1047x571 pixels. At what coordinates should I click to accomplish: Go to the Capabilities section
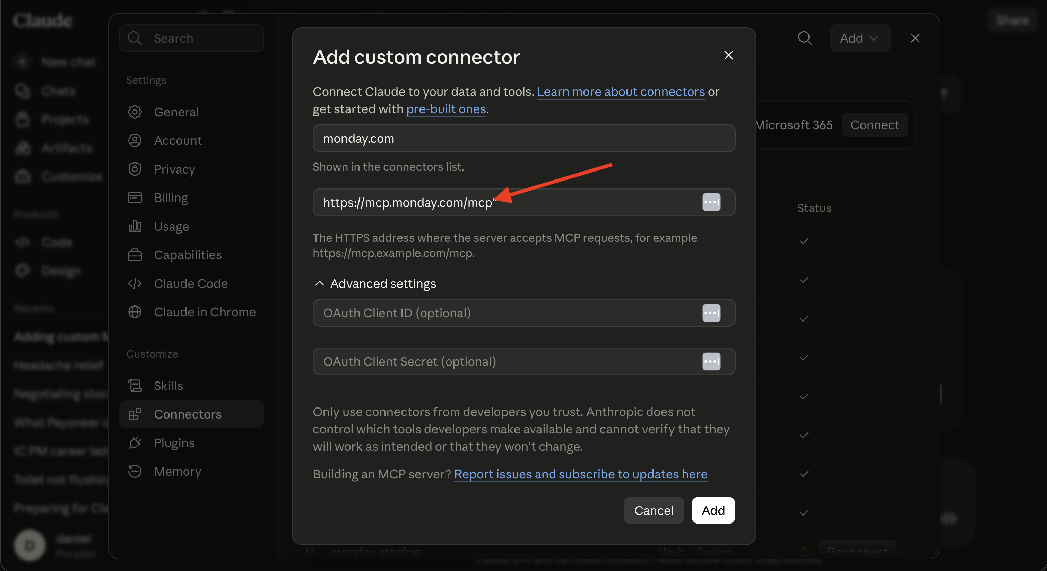tap(191, 255)
